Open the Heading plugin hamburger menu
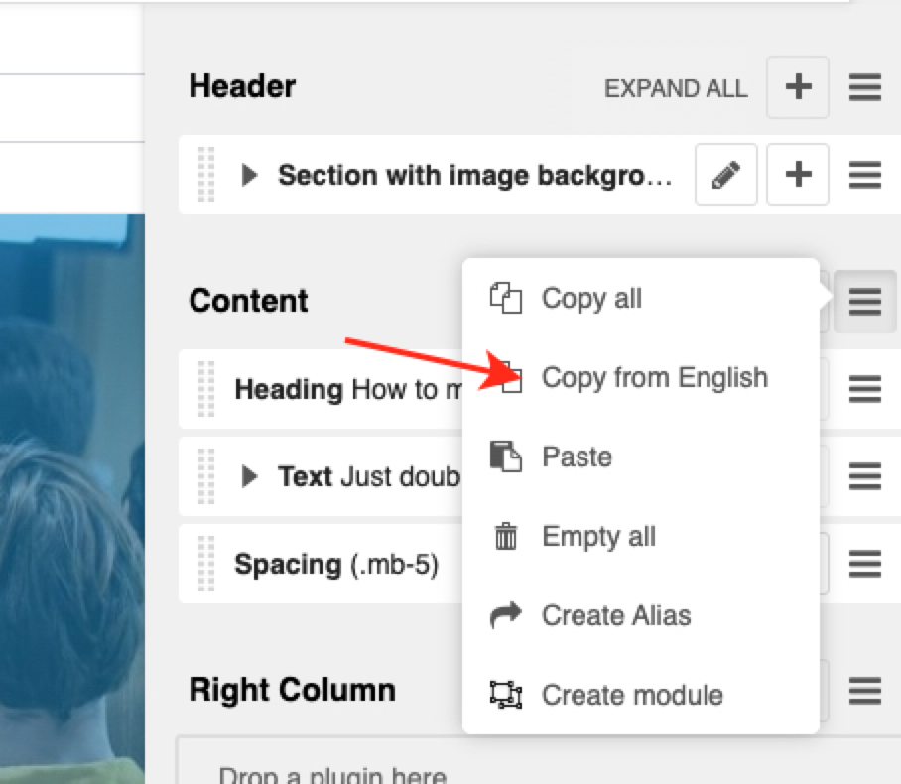901x784 pixels. point(865,389)
